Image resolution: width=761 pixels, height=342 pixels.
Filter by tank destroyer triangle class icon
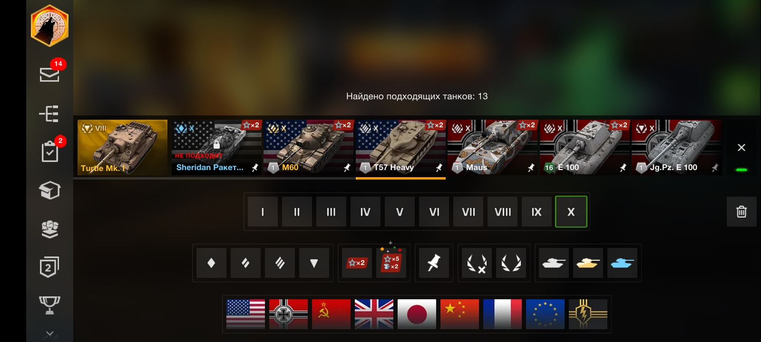(x=314, y=263)
